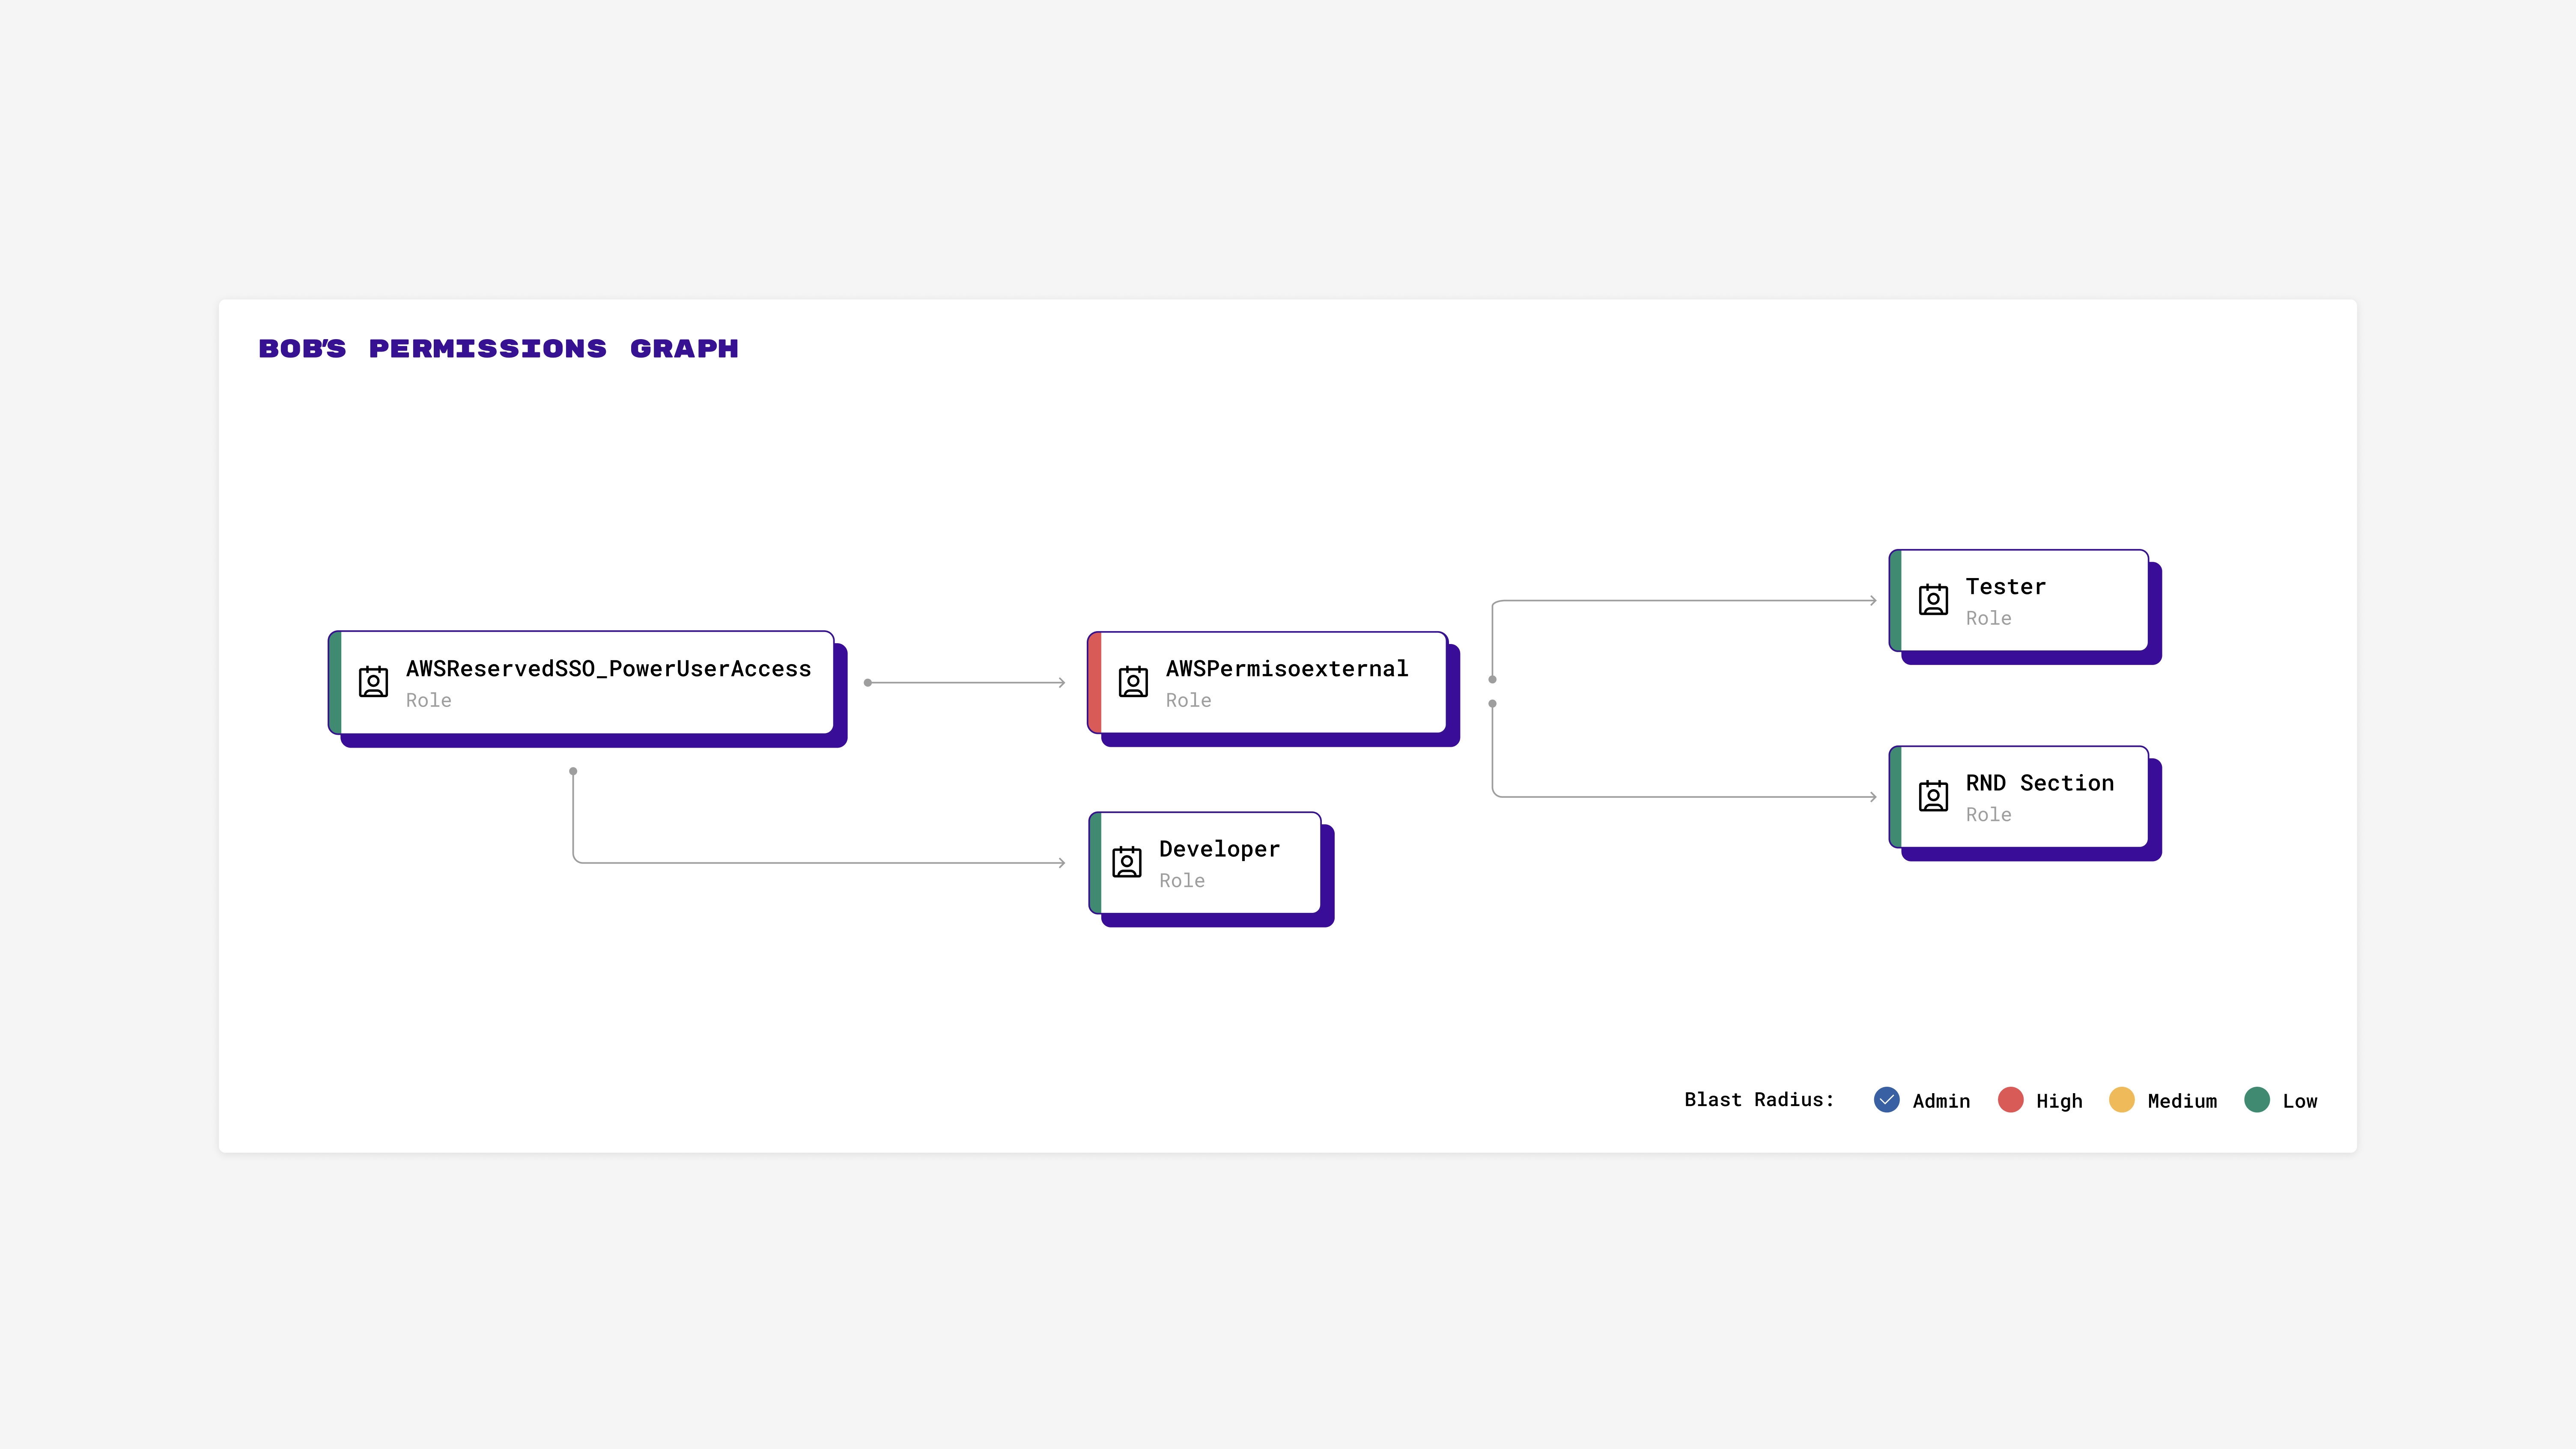Viewport: 2576px width, 1449px height.
Task: Select the Low blast radius green dot
Action: (x=2256, y=1100)
